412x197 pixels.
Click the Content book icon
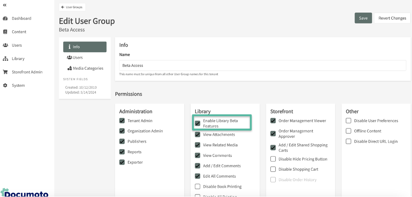(x=5, y=32)
